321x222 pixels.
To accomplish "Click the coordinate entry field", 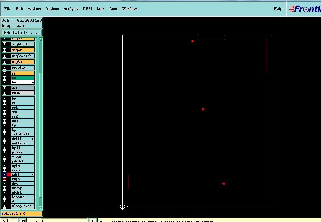I will [65, 220].
